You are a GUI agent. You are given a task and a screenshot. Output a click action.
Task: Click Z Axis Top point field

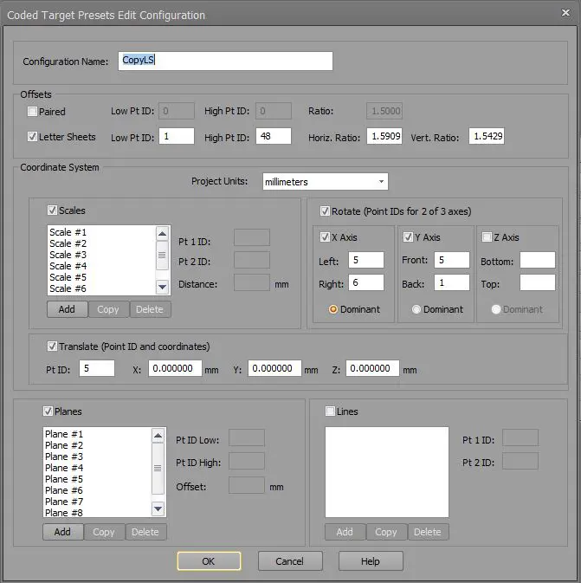tap(538, 282)
